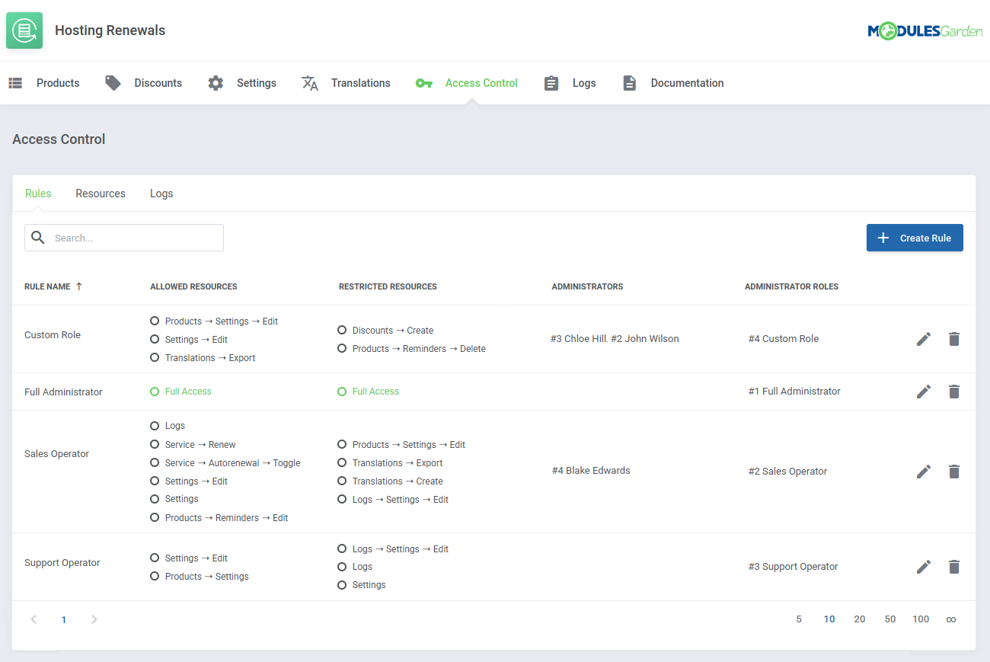
Task: Click the Documentation file icon
Action: pos(629,83)
